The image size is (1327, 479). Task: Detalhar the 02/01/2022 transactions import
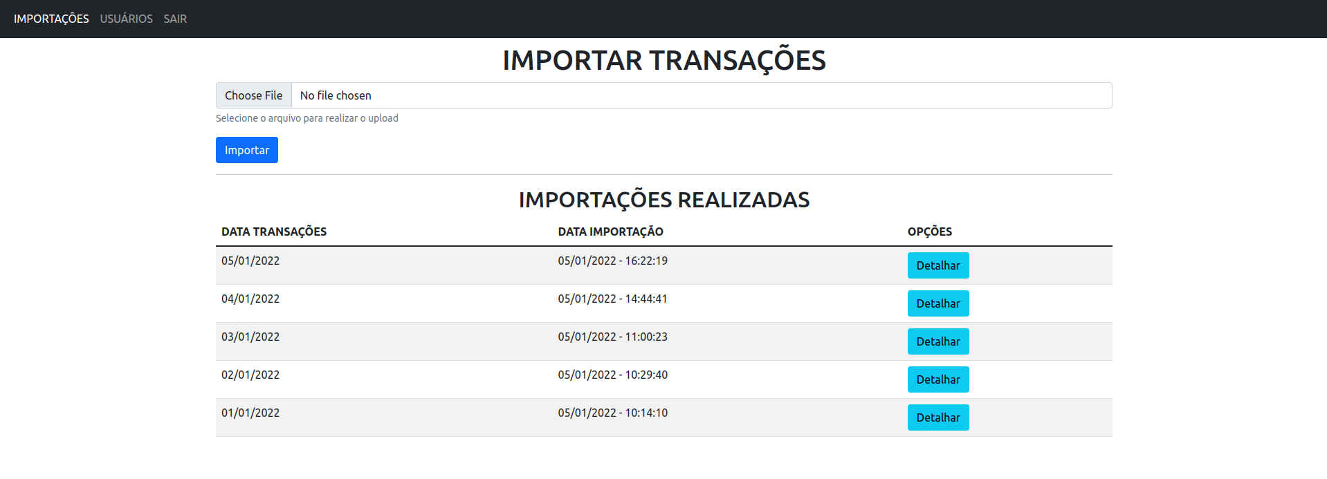coord(938,379)
